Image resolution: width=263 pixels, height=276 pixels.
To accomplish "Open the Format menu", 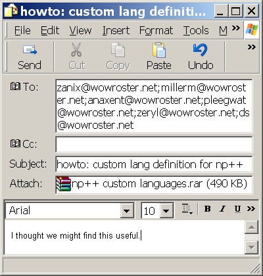I will [156, 30].
